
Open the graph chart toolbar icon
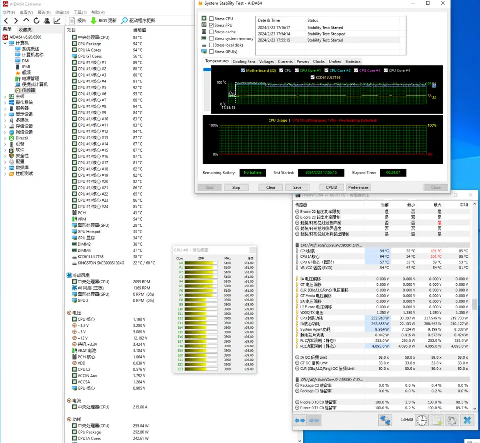click(57, 21)
